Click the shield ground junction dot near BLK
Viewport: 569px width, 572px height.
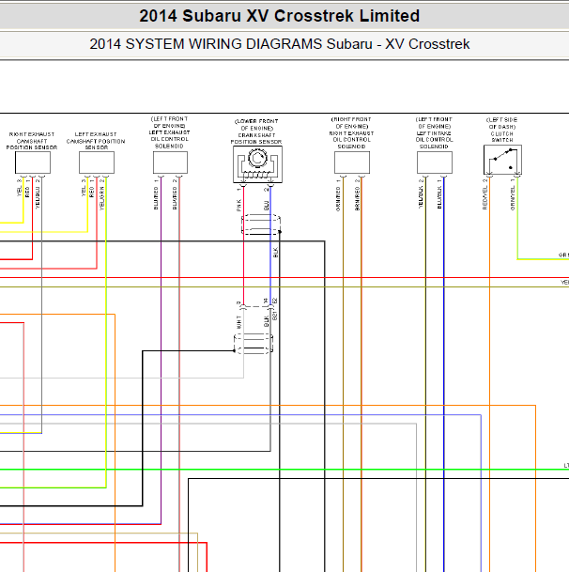pos(280,232)
